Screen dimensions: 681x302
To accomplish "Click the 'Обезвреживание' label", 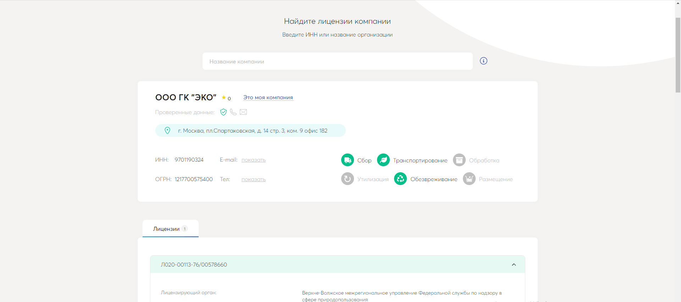I will 434,179.
